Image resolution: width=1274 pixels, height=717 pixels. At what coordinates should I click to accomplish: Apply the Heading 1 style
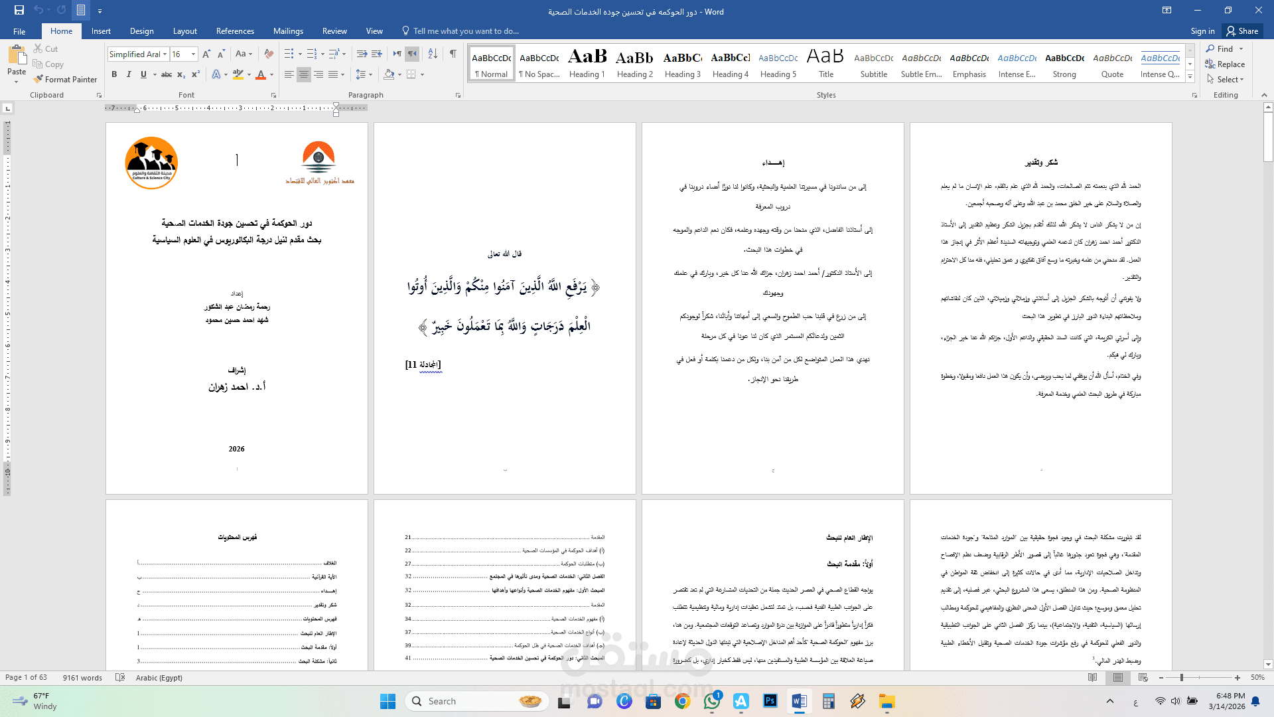(x=587, y=63)
